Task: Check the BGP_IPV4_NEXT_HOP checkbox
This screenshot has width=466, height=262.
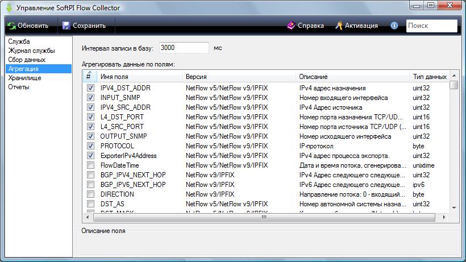Action: (91, 175)
